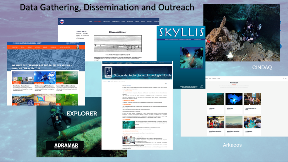This screenshot has width=288, height=162.
Task: Open the SKYLLIS cover diver photo
Action: (x=192, y=58)
